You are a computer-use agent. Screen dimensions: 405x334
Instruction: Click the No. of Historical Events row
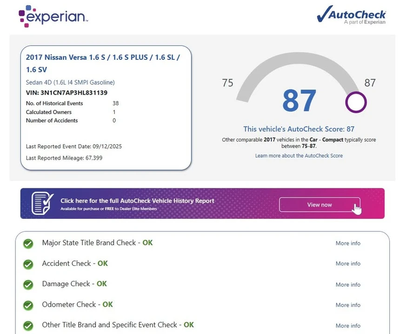[x=73, y=103]
